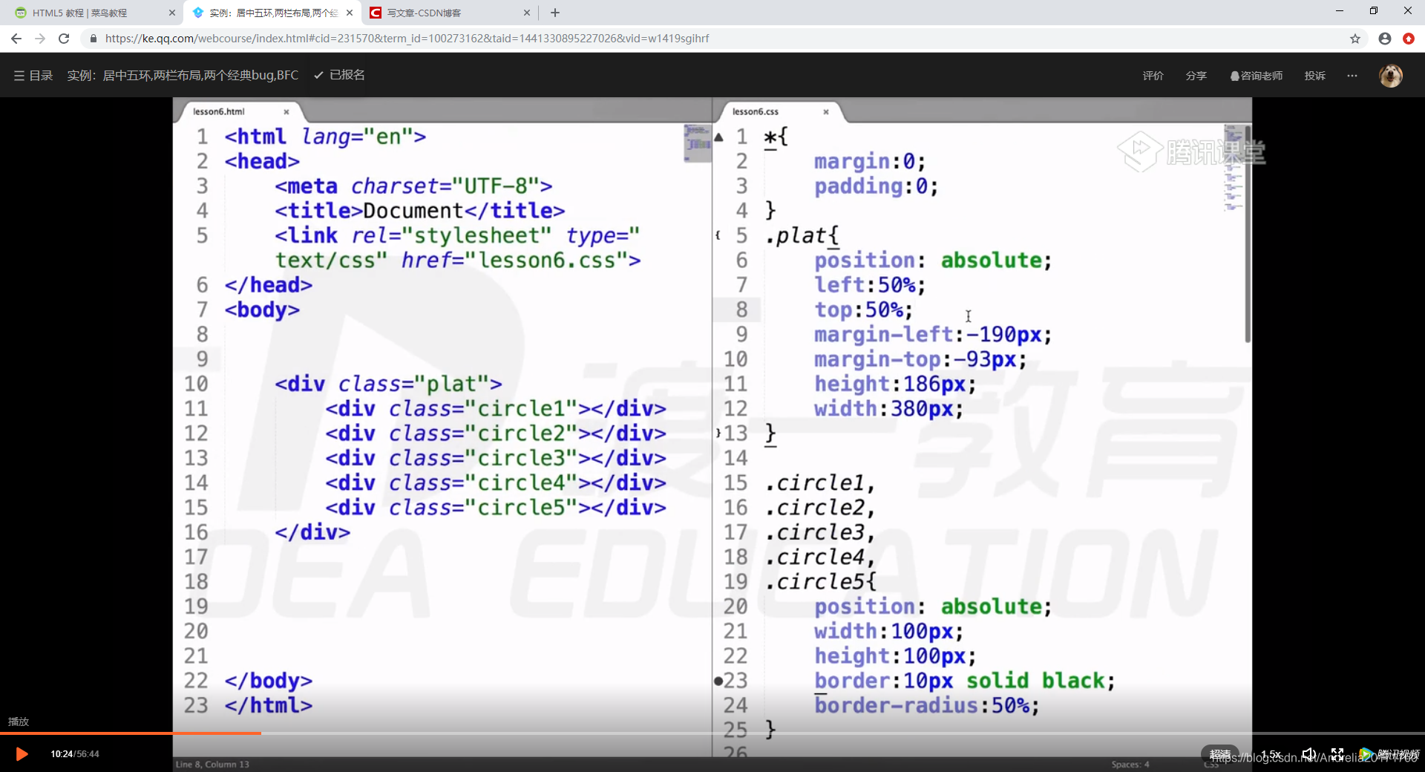Open the 超清 video quality selector
Image resolution: width=1425 pixels, height=772 pixels.
(x=1220, y=754)
